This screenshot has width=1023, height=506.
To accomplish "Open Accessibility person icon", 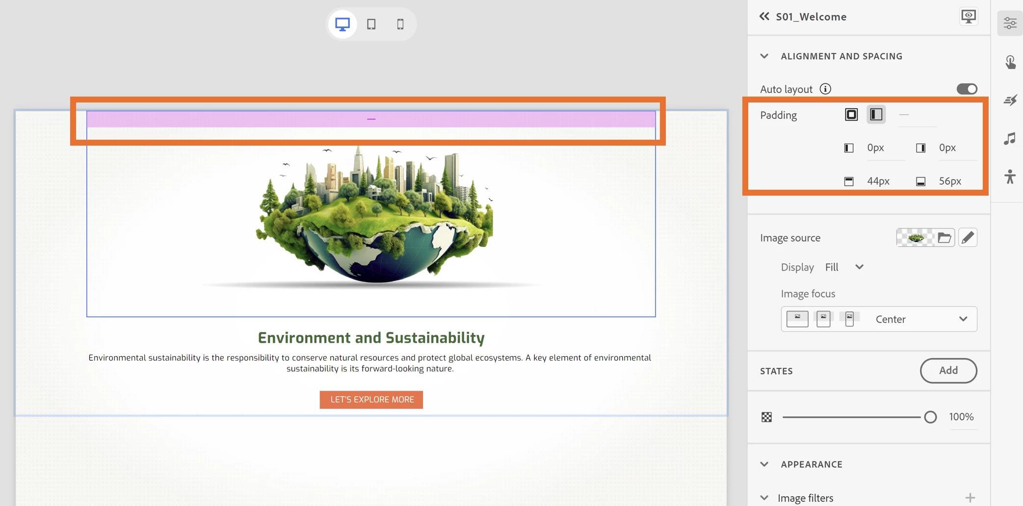I will pyautogui.click(x=1010, y=177).
